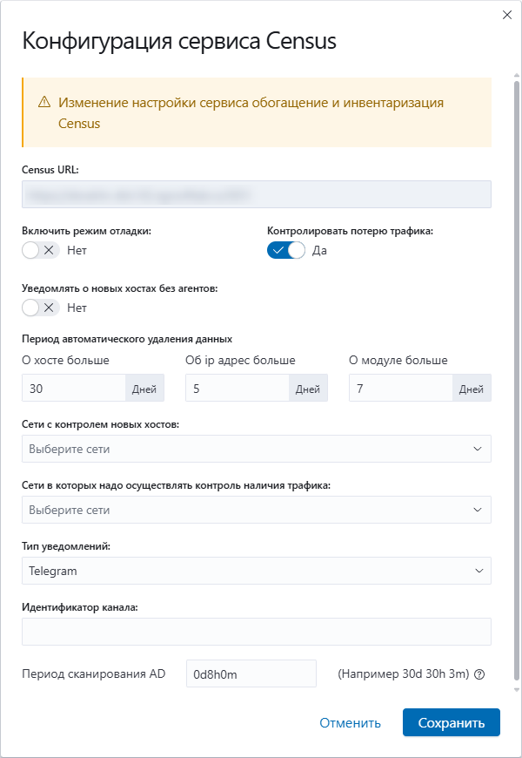Toggle 'Включить режим отладки' switch

(41, 250)
